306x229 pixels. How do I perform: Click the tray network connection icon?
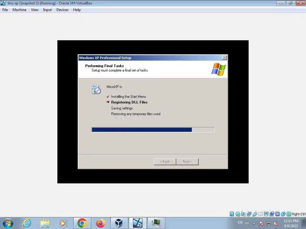point(269,223)
